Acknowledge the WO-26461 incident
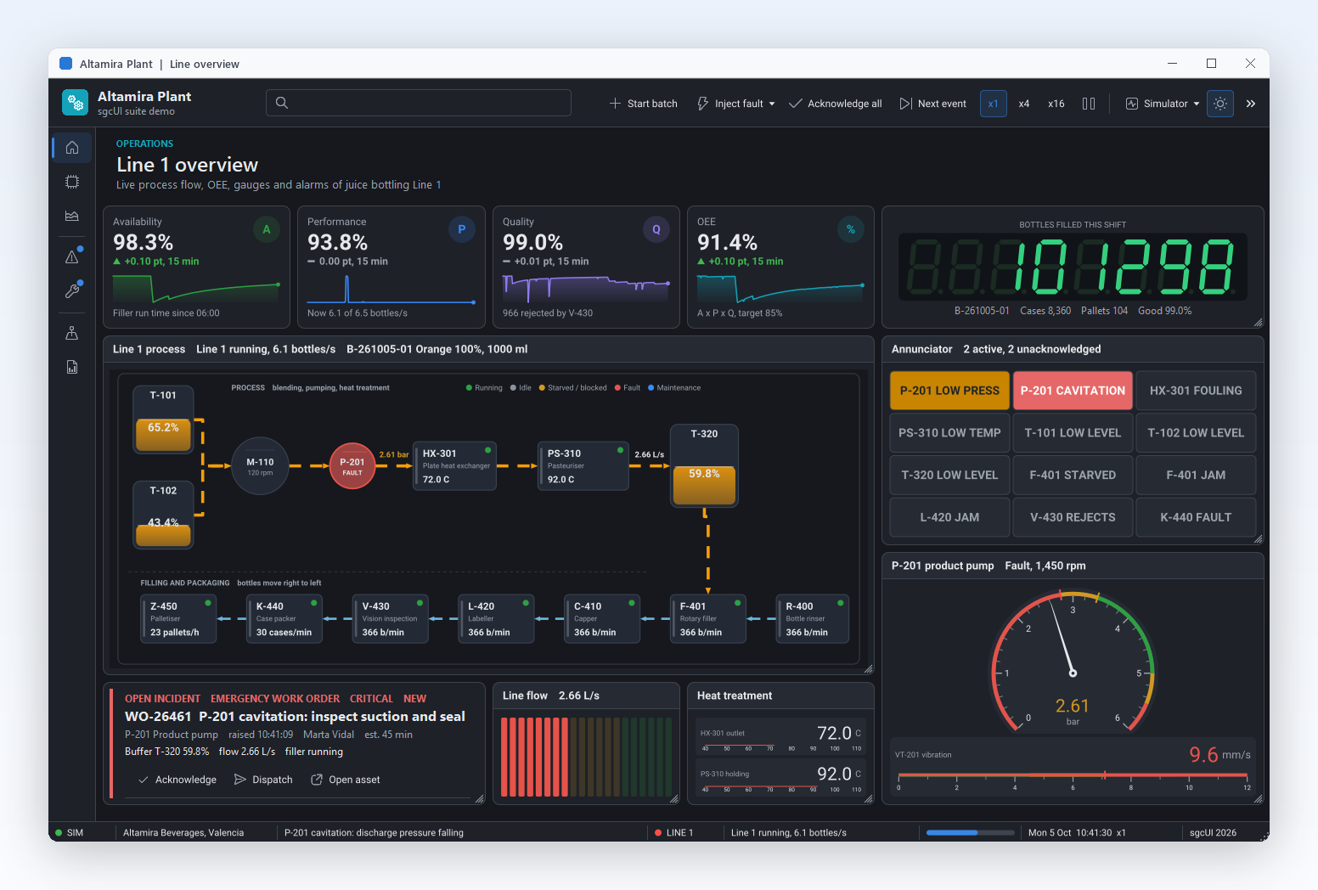This screenshot has width=1318, height=890. click(x=177, y=780)
